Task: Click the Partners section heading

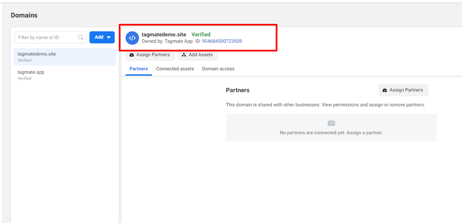Action: tap(238, 90)
